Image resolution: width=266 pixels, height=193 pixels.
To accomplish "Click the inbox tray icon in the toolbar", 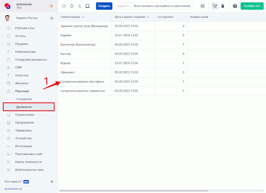I will click(87, 6).
